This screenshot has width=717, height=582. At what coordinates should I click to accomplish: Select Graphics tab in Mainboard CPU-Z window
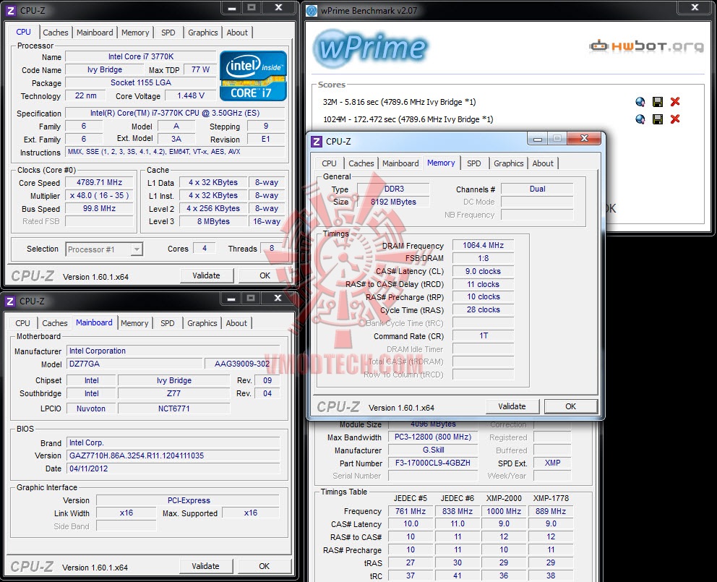click(x=202, y=323)
